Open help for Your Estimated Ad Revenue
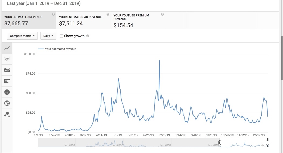Viewport: 283px width, 153px height. click(108, 15)
